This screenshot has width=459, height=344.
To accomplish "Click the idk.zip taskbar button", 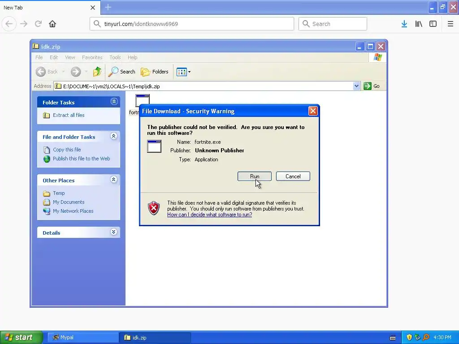I will pyautogui.click(x=155, y=337).
